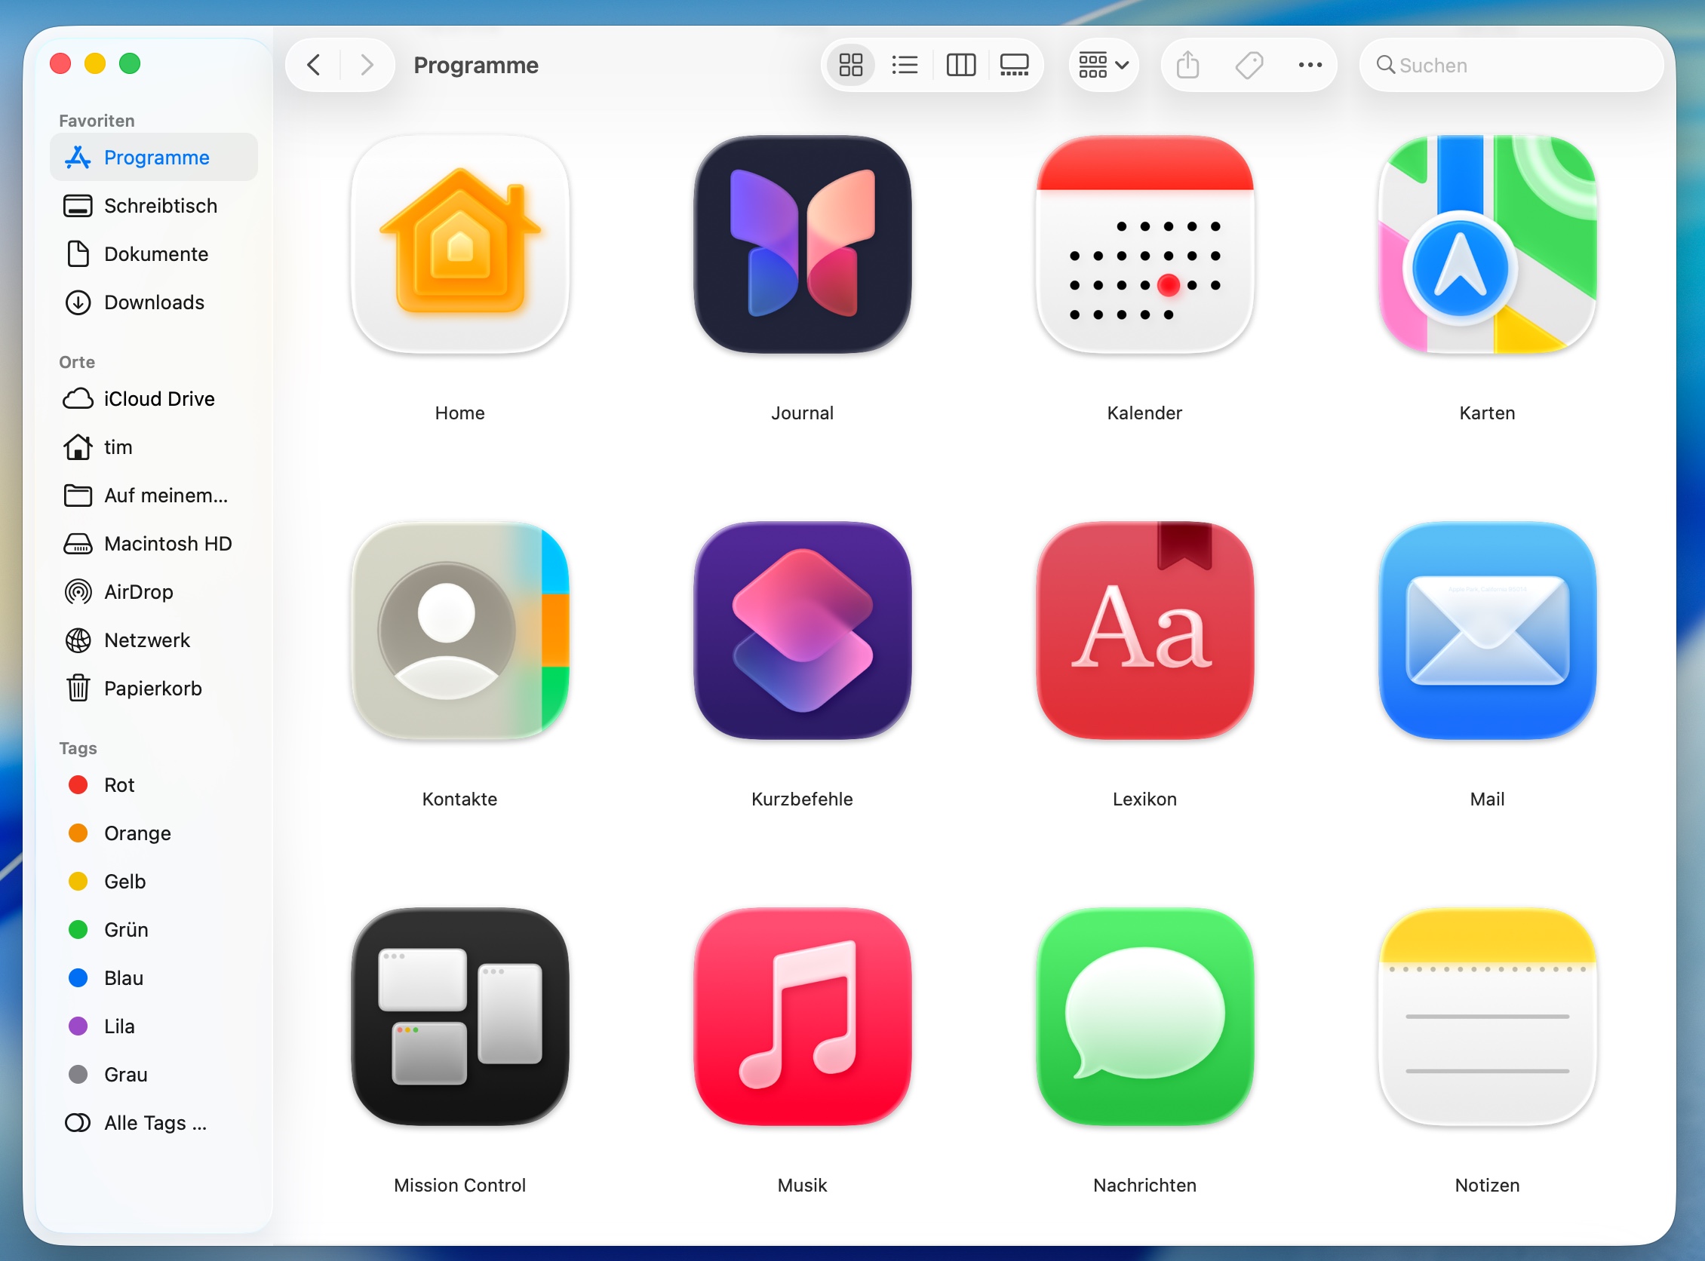Click the share icon in toolbar
This screenshot has width=1705, height=1261.
1187,65
